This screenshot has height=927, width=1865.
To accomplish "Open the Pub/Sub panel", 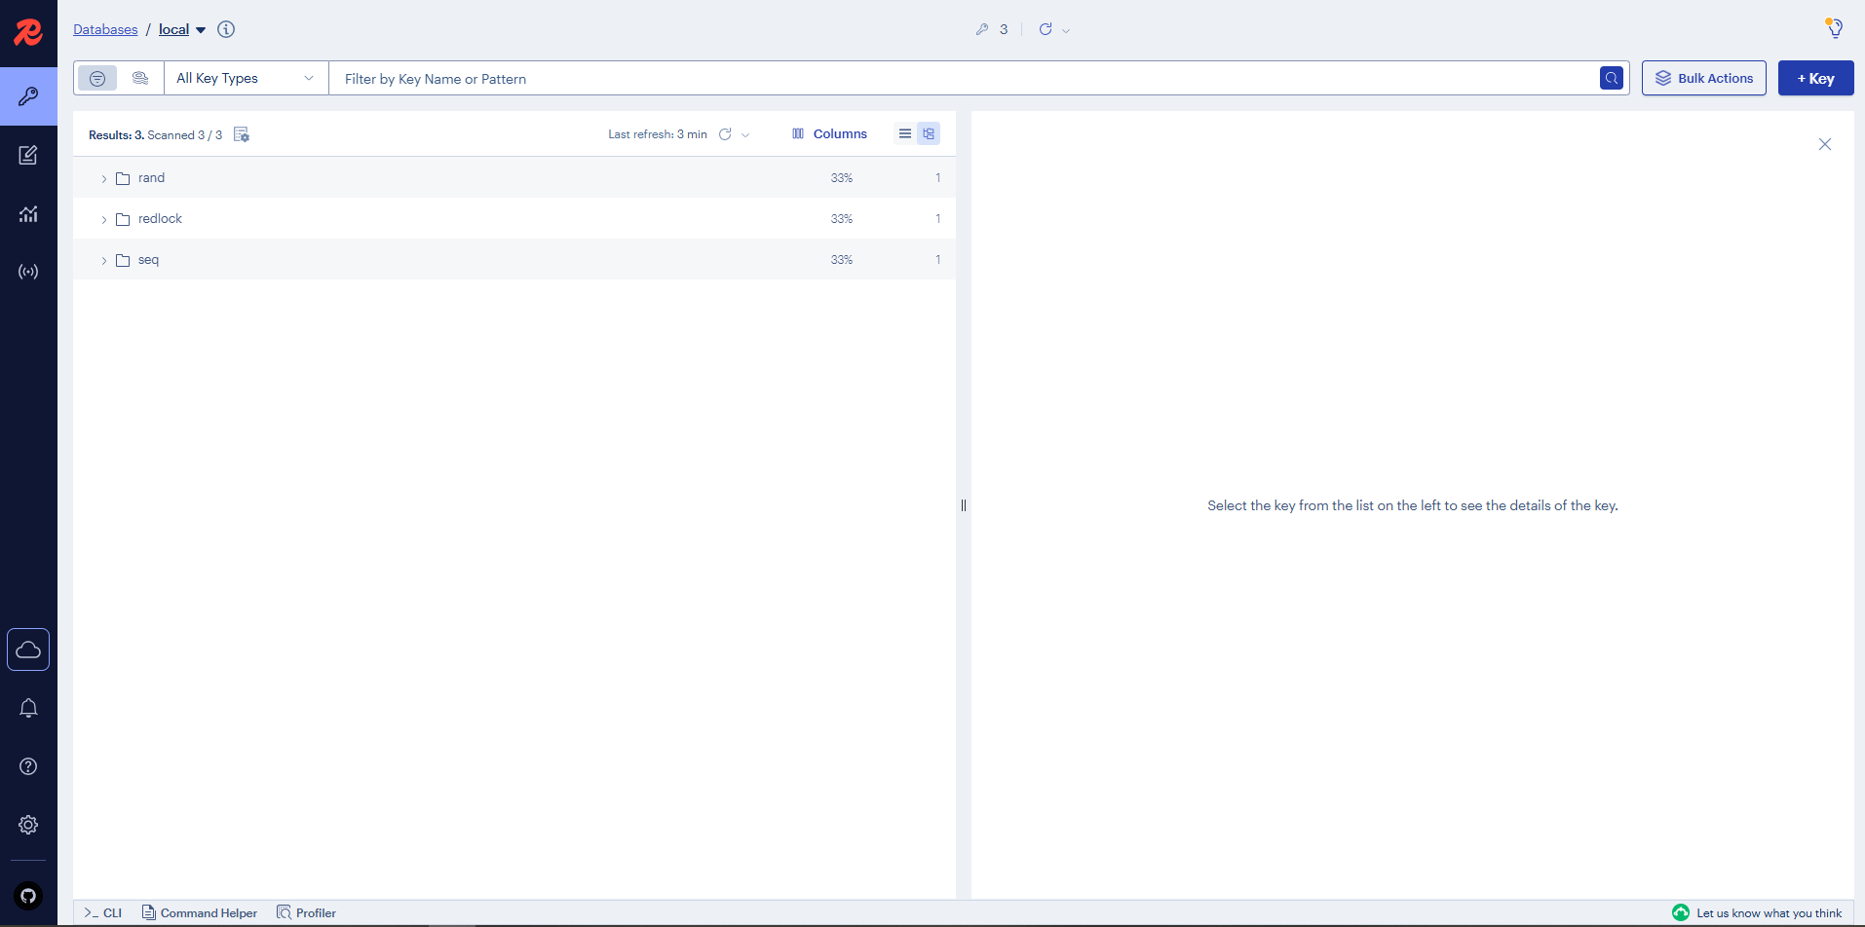I will click(x=28, y=272).
